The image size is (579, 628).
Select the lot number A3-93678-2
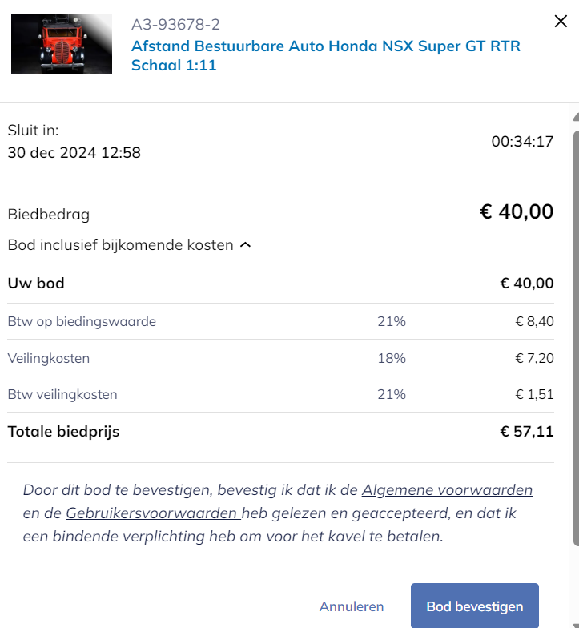176,24
